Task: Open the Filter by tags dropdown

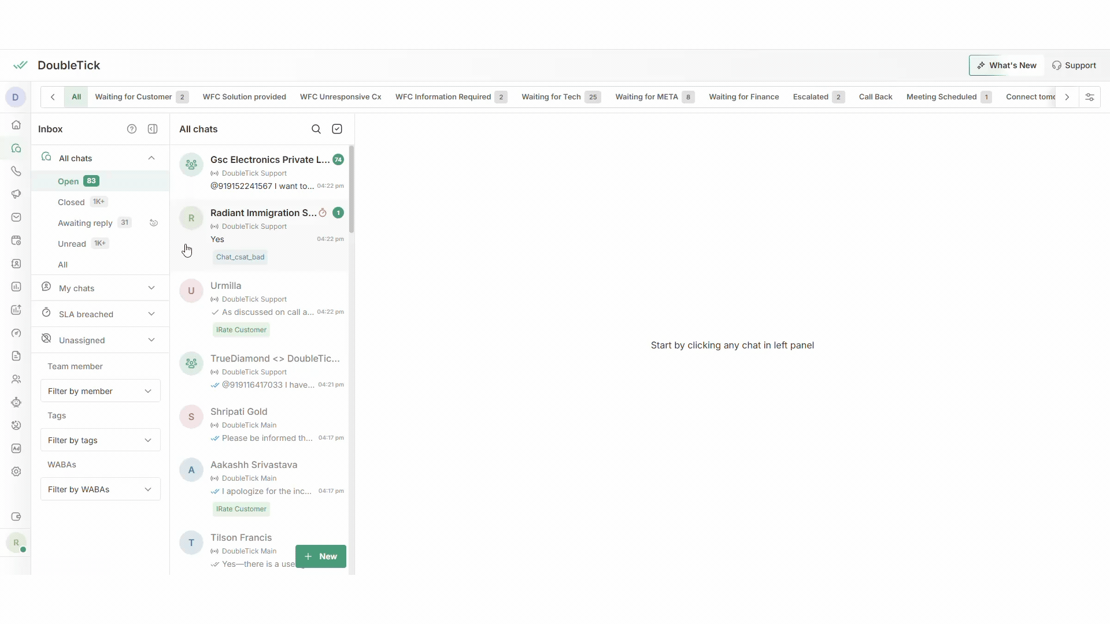Action: [101, 440]
